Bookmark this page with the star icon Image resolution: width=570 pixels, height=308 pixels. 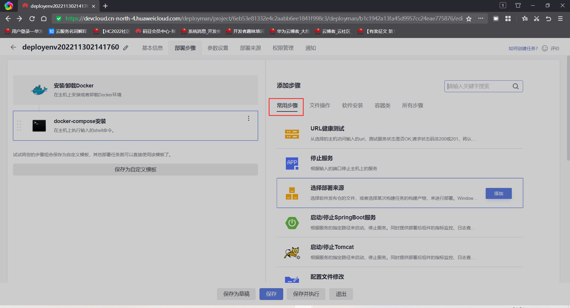469,19
